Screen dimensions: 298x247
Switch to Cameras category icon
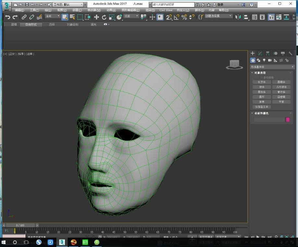tap(270, 60)
